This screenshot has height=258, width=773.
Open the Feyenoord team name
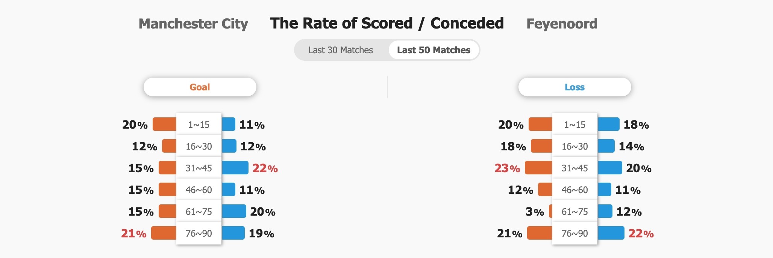pyautogui.click(x=562, y=24)
